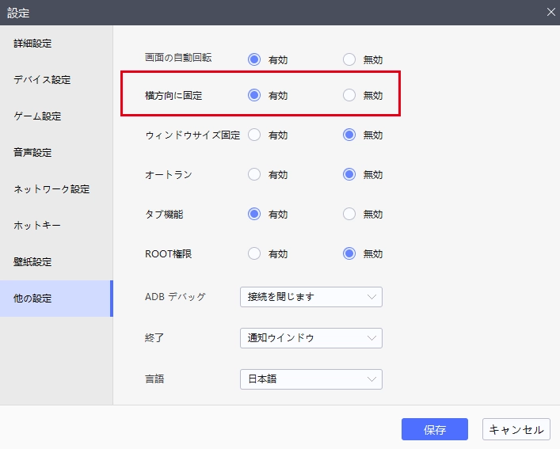Click the 画面の自動回転 label

point(178,58)
